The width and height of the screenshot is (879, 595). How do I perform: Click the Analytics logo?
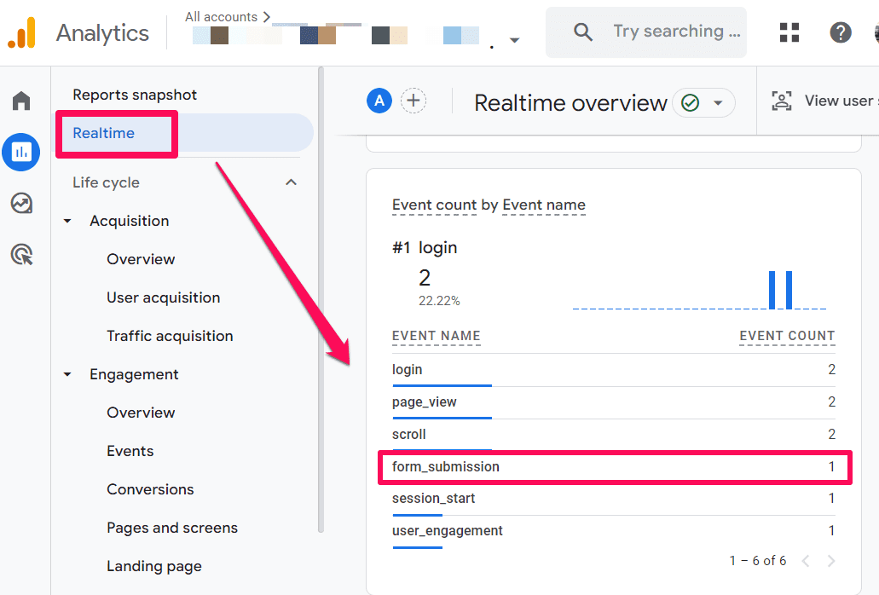pos(22,33)
